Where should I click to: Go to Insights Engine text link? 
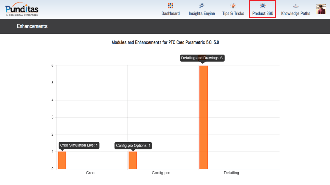click(202, 13)
